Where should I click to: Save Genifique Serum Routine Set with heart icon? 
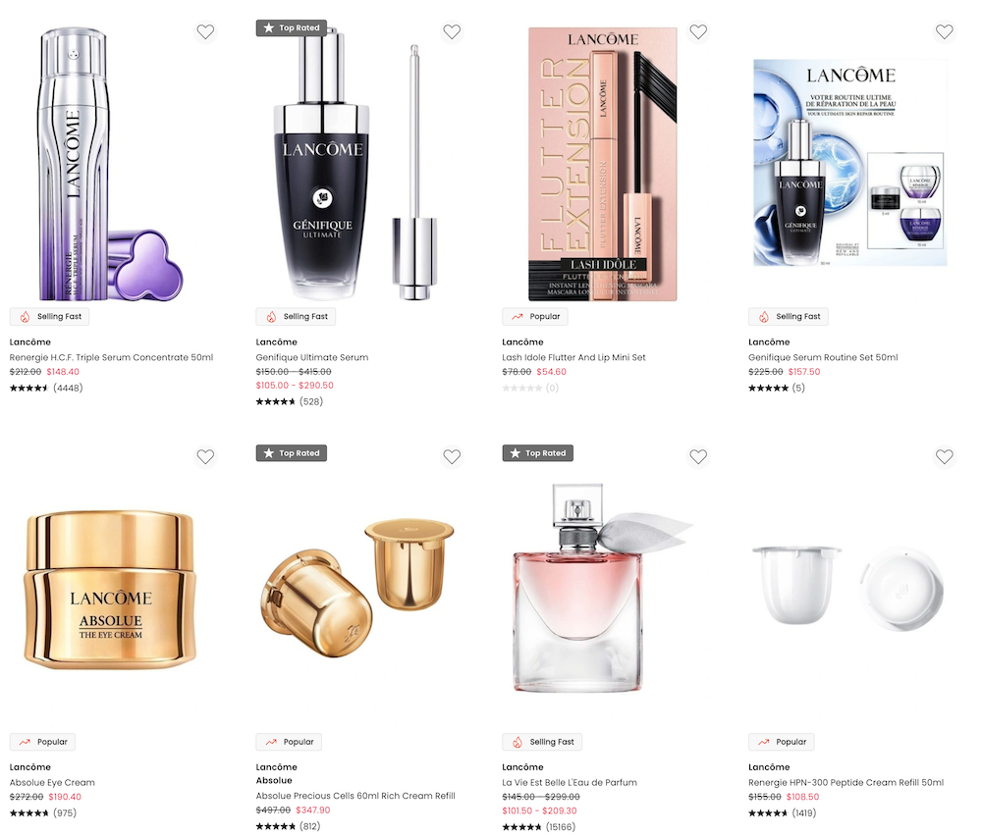945,31
